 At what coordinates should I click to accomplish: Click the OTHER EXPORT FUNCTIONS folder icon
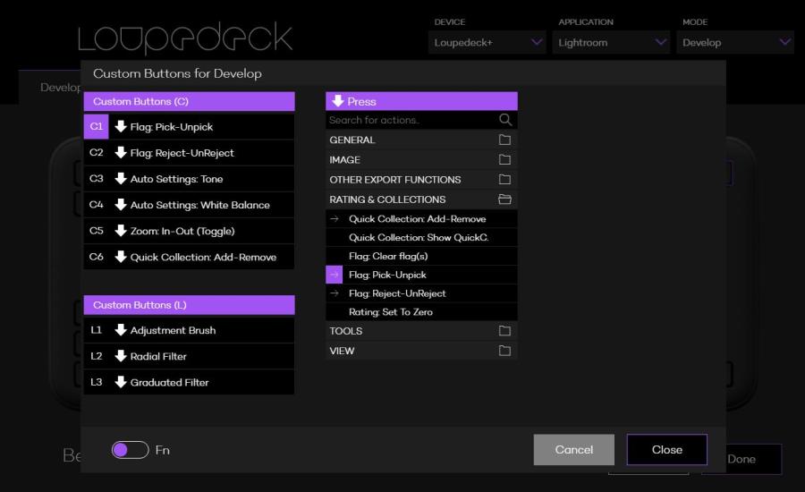point(504,179)
